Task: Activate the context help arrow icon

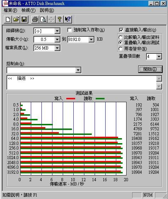Action: [68, 20]
